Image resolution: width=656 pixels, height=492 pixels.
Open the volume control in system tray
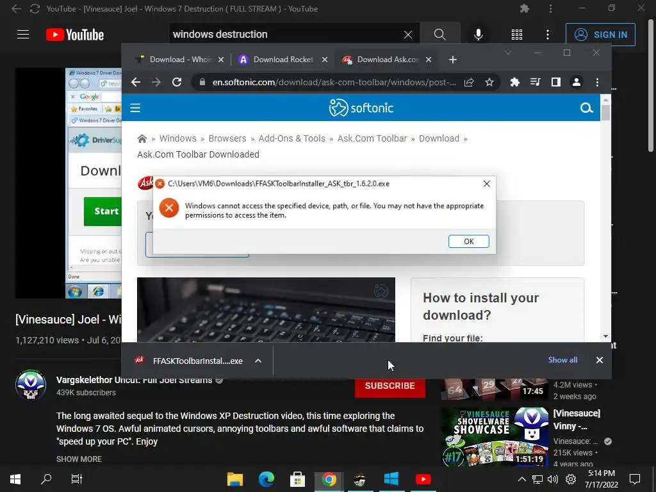tap(553, 479)
